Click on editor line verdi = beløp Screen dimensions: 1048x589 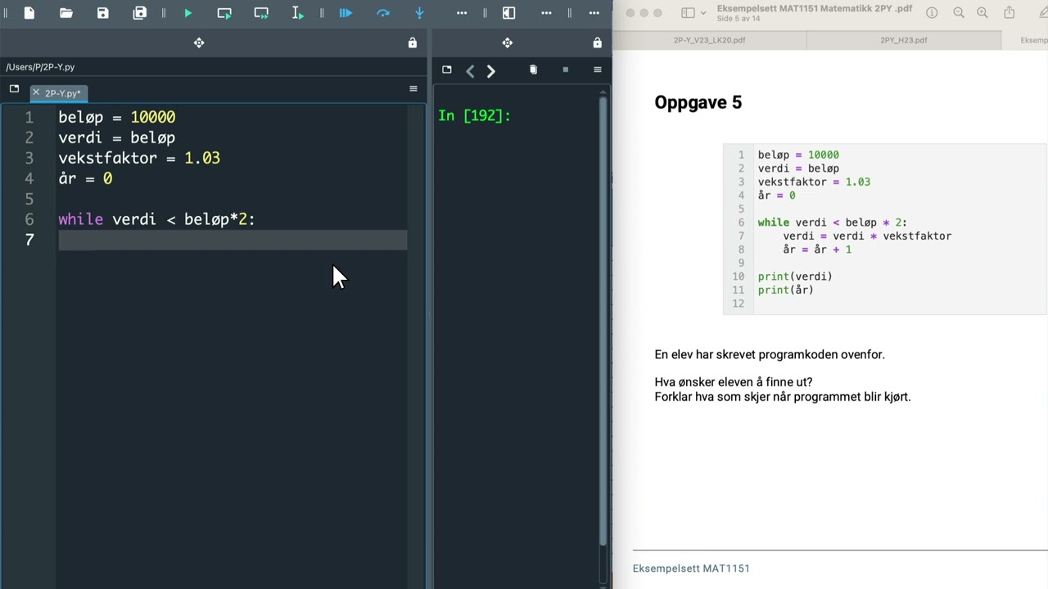pos(116,137)
